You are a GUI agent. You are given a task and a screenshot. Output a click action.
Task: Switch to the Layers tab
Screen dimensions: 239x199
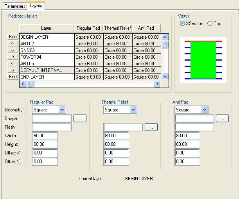click(x=36, y=6)
